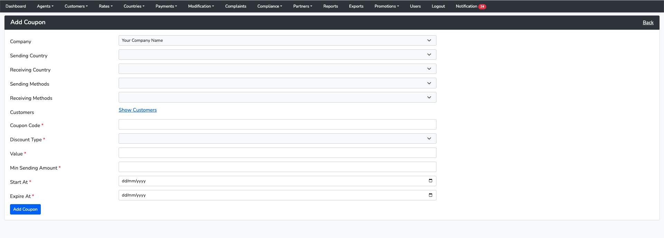Expand the Sending Methods dropdown
This screenshot has width=664, height=238.
(277, 83)
